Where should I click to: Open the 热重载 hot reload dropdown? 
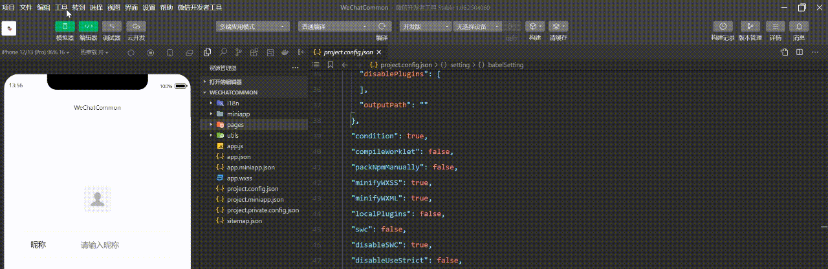(94, 52)
